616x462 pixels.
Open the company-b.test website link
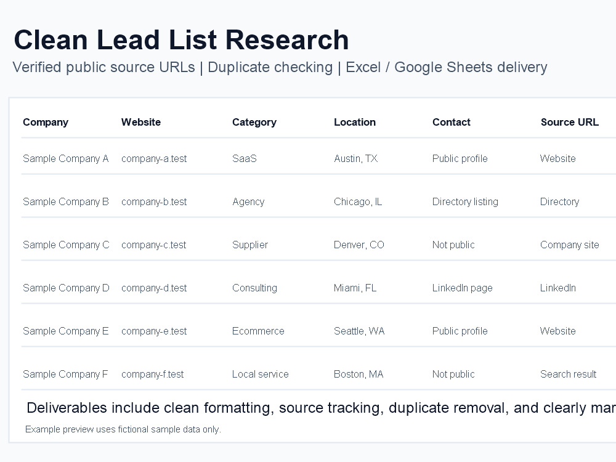154,202
